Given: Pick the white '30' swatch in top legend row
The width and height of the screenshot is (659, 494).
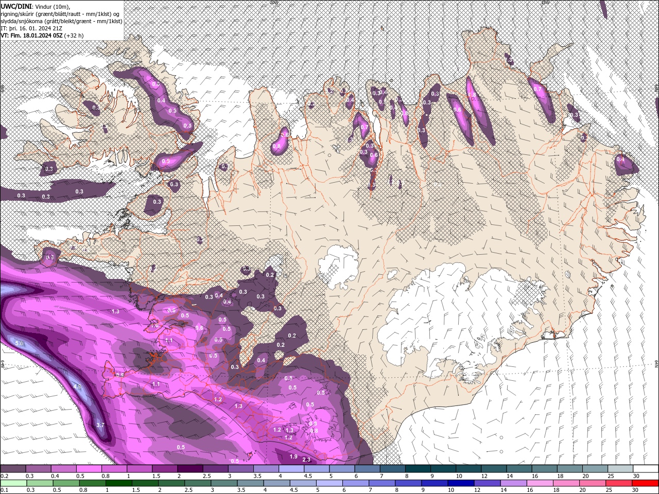Looking at the screenshot, I should (646, 469).
